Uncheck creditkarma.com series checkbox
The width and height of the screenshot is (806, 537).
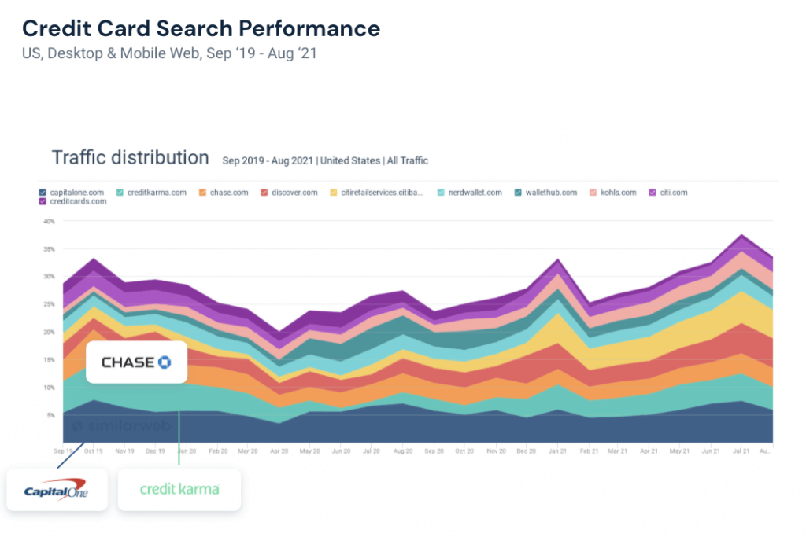pos(120,193)
